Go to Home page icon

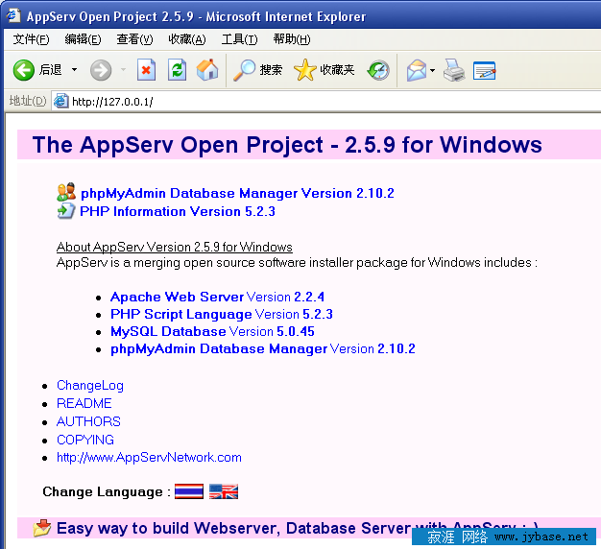pos(207,70)
